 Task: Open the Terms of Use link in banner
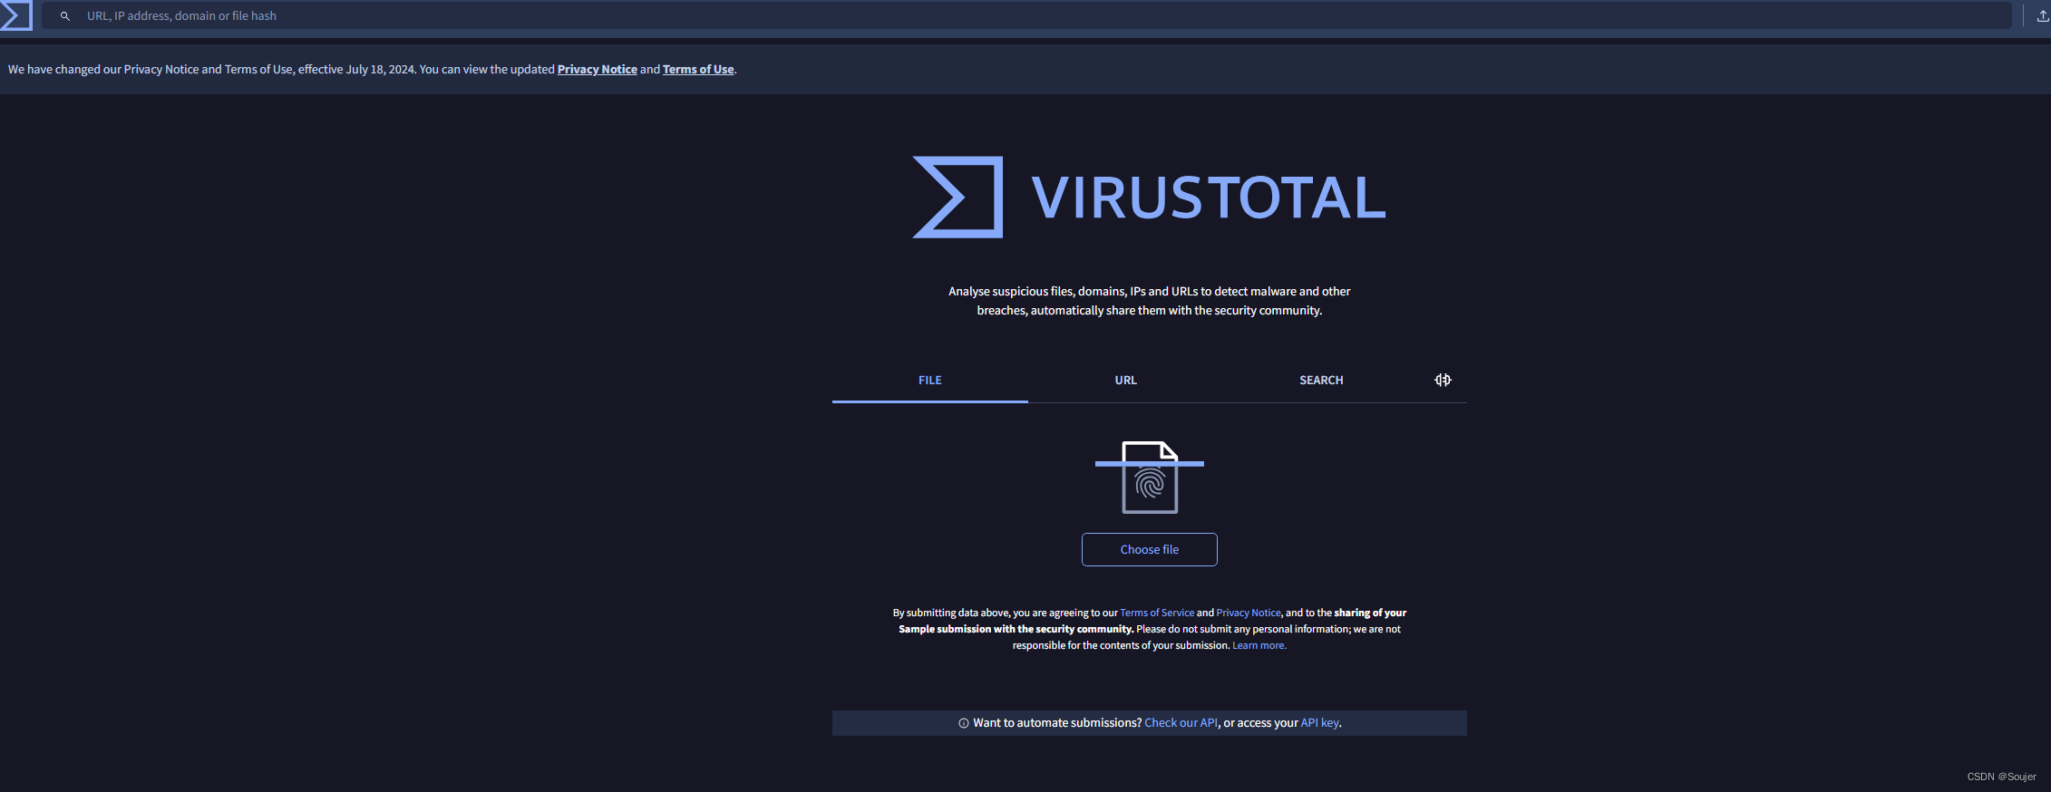(x=698, y=70)
